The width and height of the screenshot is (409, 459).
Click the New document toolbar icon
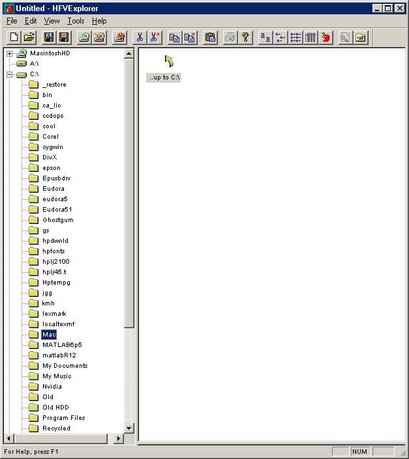pyautogui.click(x=14, y=38)
